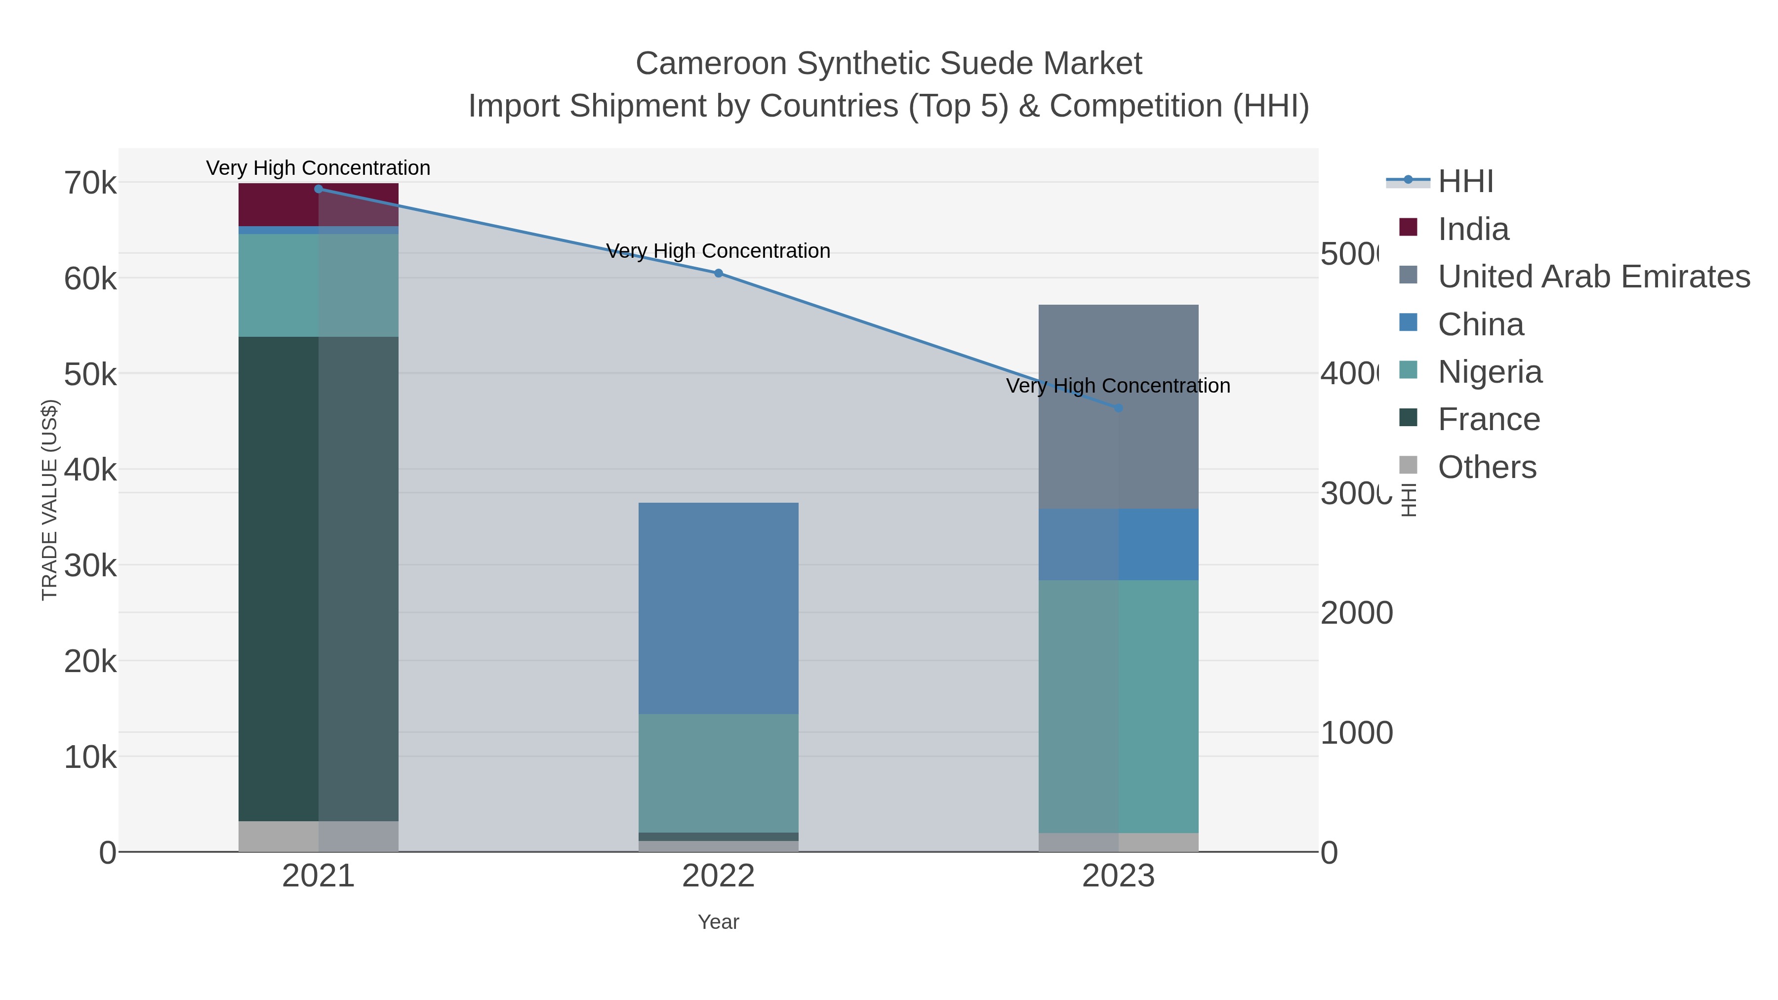The image size is (1778, 1000).
Task: Toggle the Nigeria legend entry
Action: click(1470, 372)
